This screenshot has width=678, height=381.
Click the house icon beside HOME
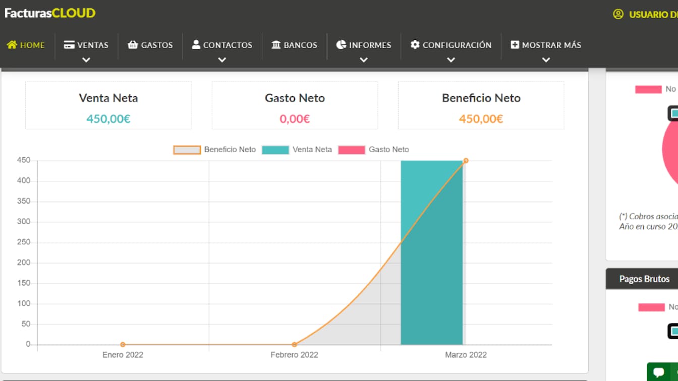12,45
